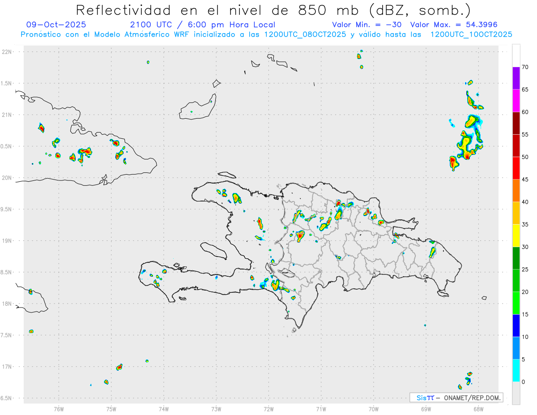Click the '75W' longitude label
The width and height of the screenshot is (537, 415).
(111, 409)
